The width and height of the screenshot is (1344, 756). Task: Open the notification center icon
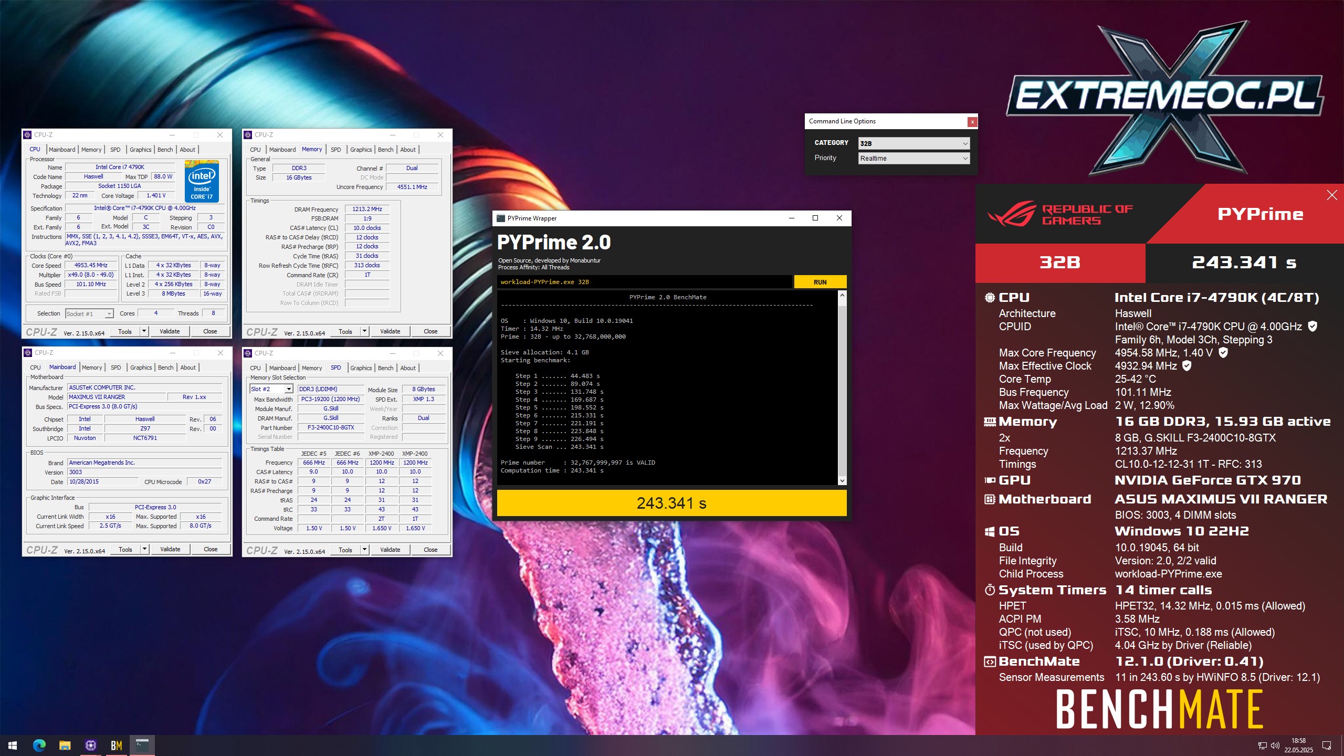tap(1327, 745)
